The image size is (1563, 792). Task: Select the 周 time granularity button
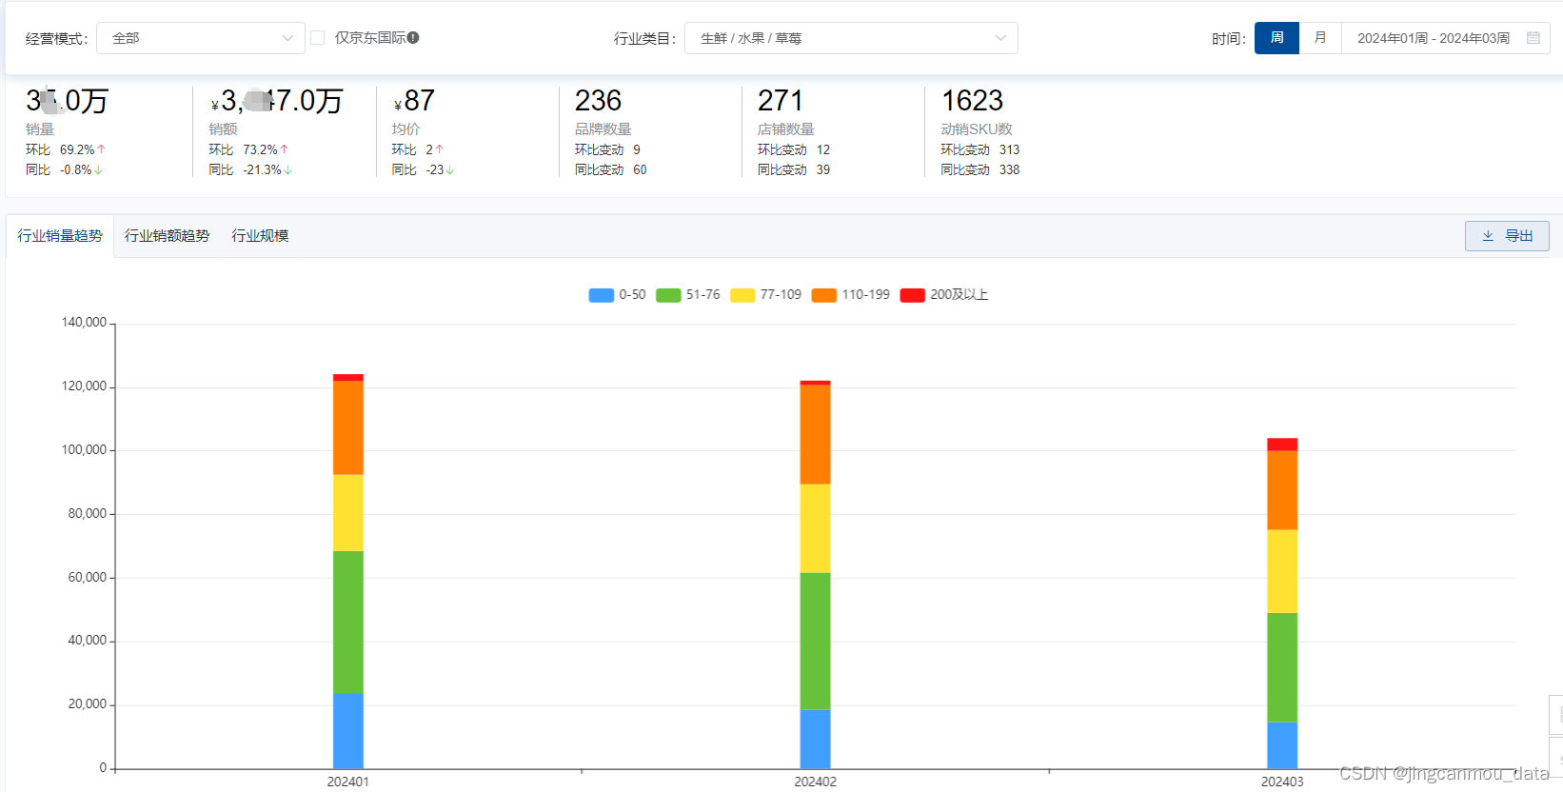1276,38
